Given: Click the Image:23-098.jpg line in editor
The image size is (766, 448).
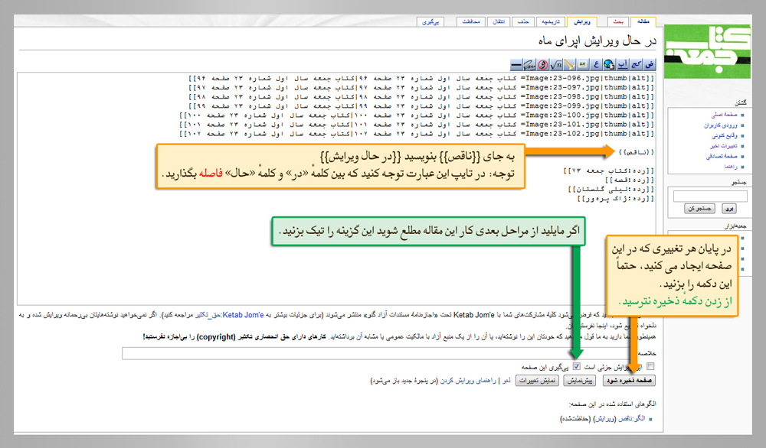Looking at the screenshot, I should (x=421, y=96).
